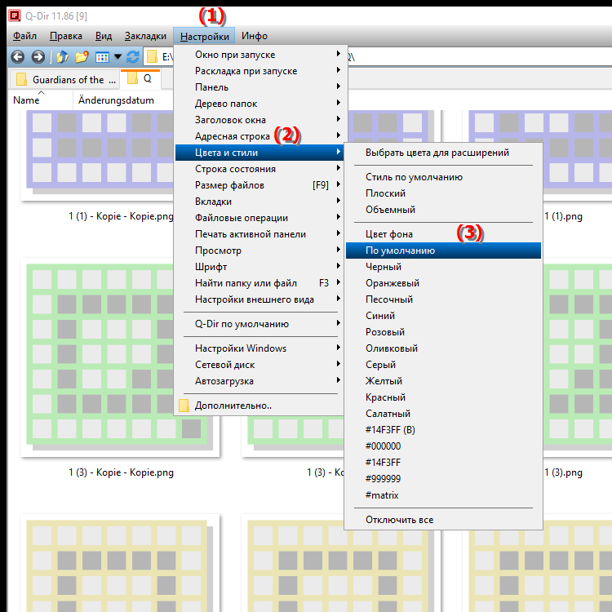Viewport: 612px width, 612px height.
Task: Open the Правка menu
Action: 66,36
